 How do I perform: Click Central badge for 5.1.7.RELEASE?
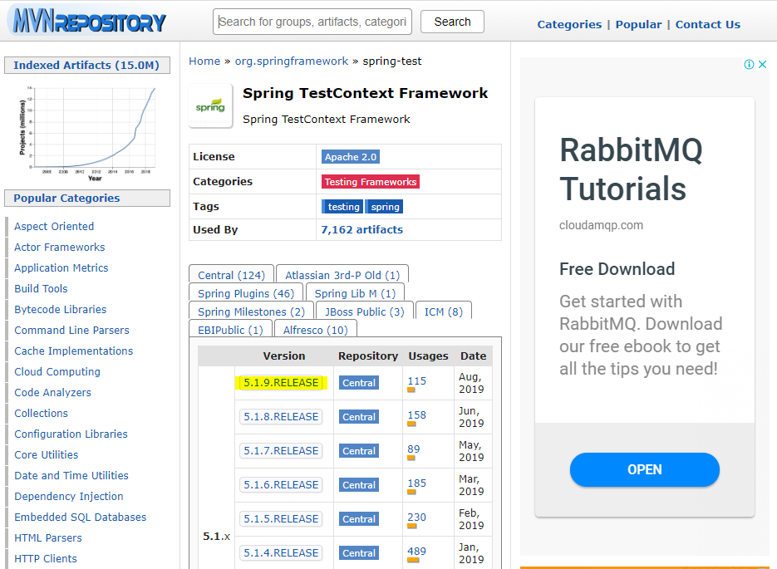[359, 451]
